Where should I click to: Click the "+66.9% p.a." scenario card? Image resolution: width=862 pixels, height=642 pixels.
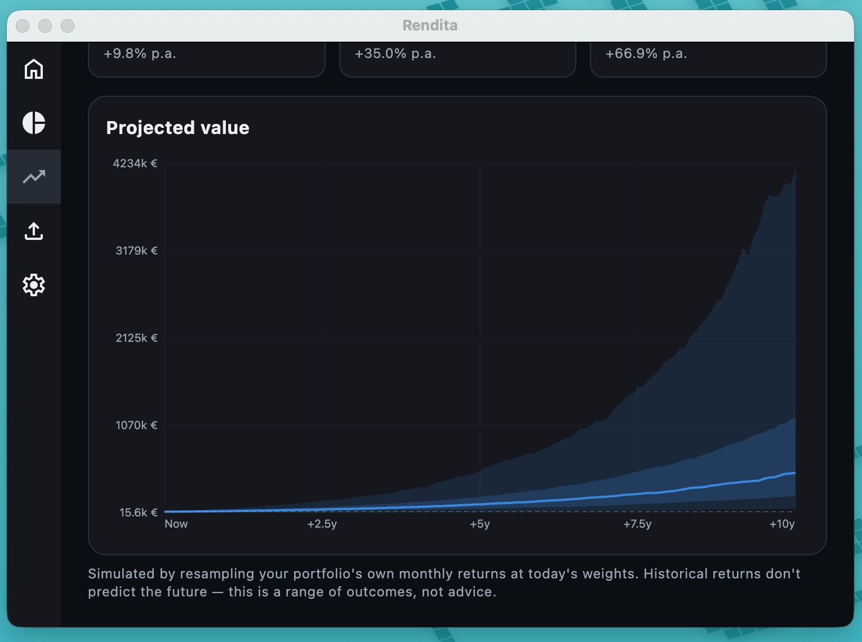[708, 59]
